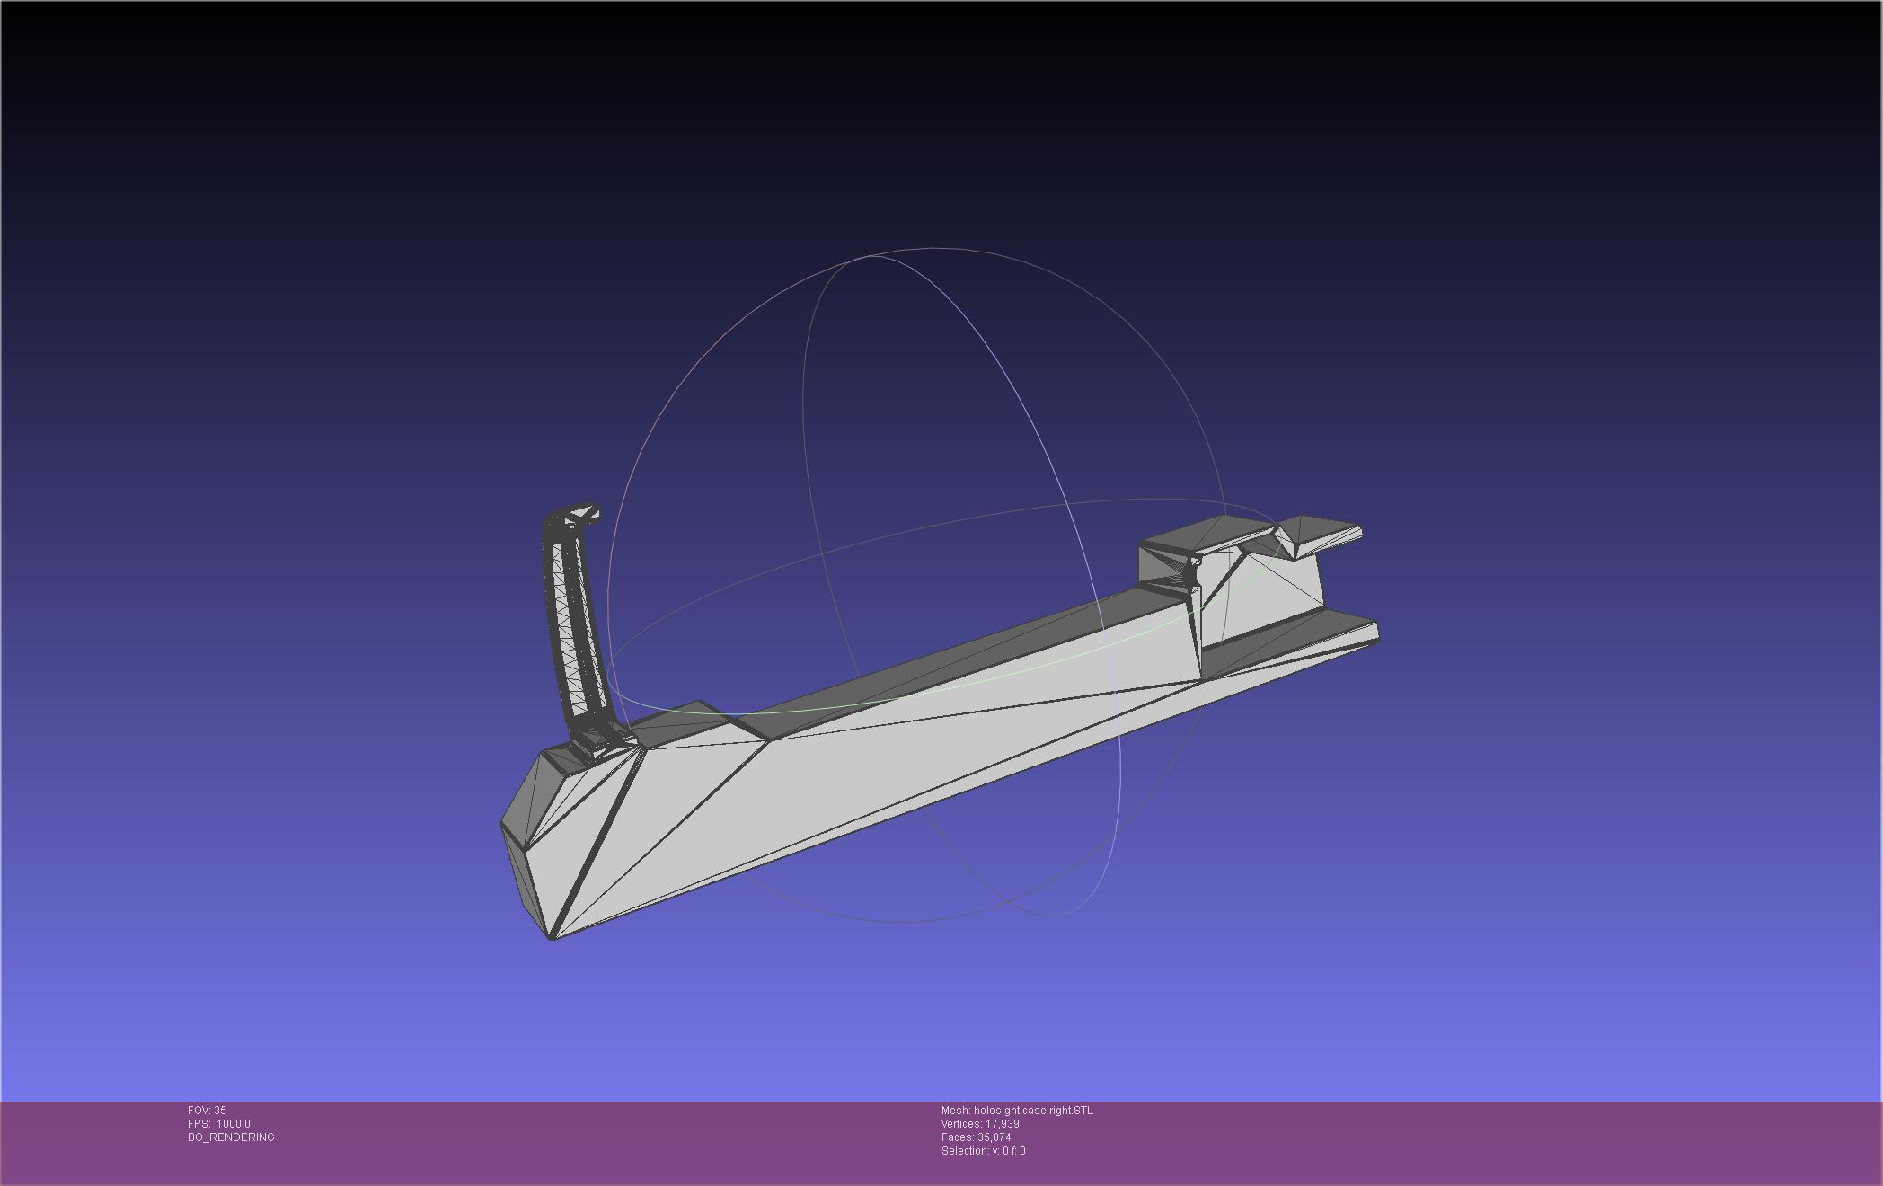Image resolution: width=1883 pixels, height=1186 pixels.
Task: Click the small step on the rail's top left
Action: [x=692, y=719]
